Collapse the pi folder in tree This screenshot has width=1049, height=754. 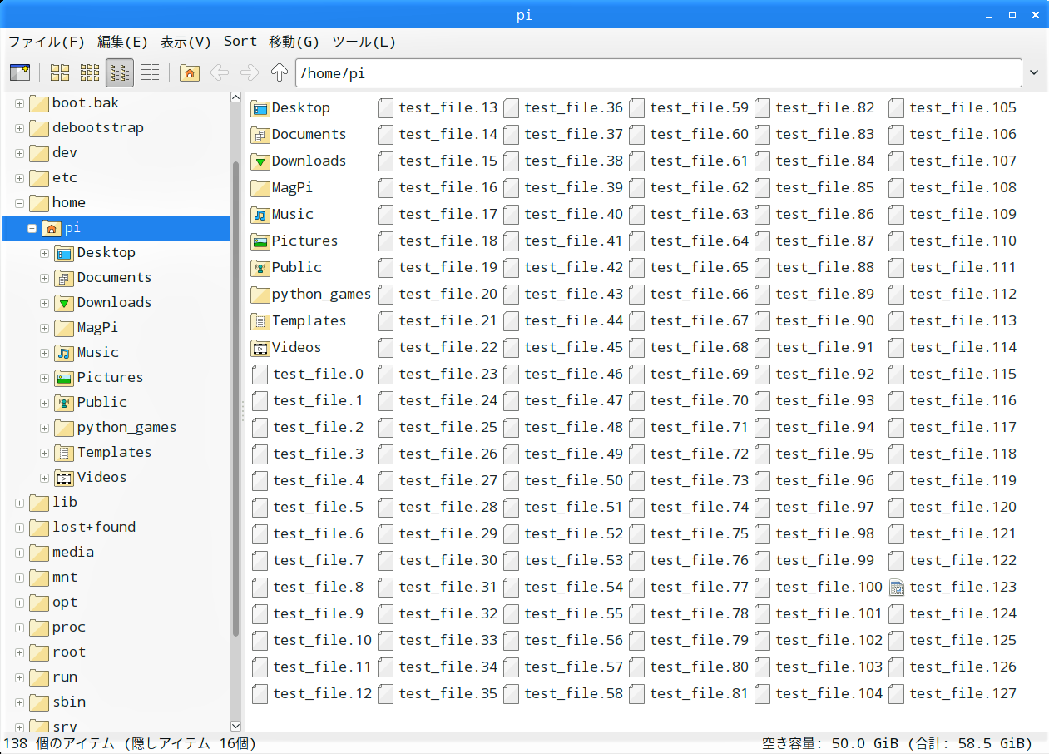click(x=32, y=228)
